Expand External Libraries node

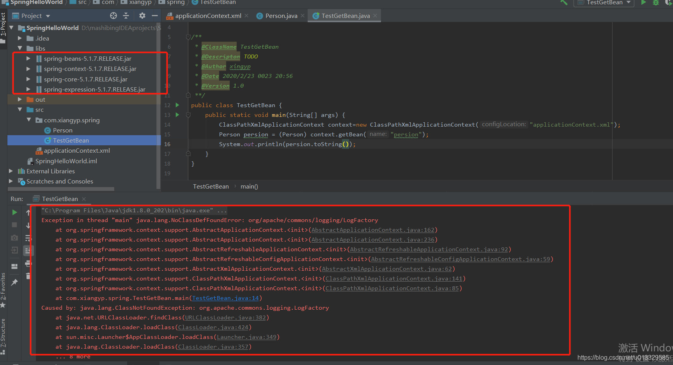point(11,171)
